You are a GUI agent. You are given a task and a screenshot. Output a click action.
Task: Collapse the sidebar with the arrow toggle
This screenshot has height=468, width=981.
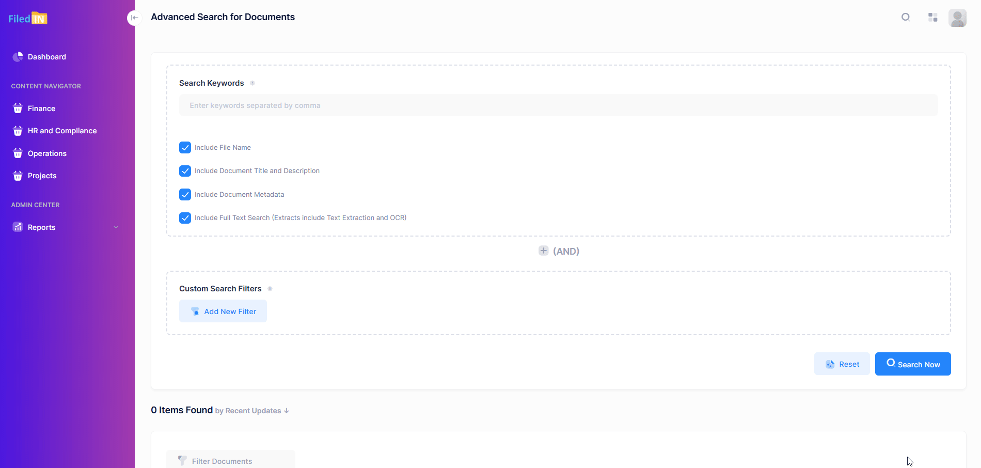[x=134, y=18]
